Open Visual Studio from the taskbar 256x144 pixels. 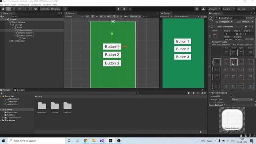pos(102,140)
